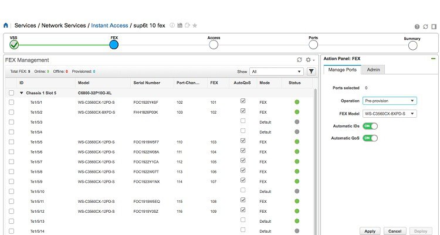Click the FEX ID value 109

214,212
